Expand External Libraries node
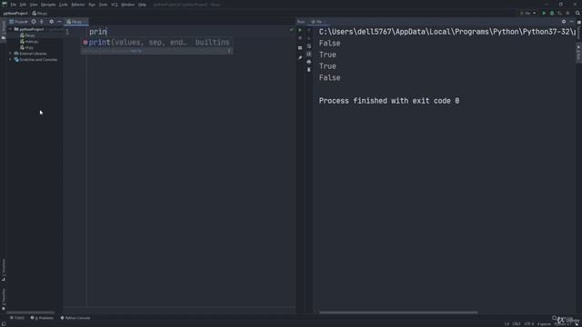Screen dimensions: 582x327 pos(10,54)
